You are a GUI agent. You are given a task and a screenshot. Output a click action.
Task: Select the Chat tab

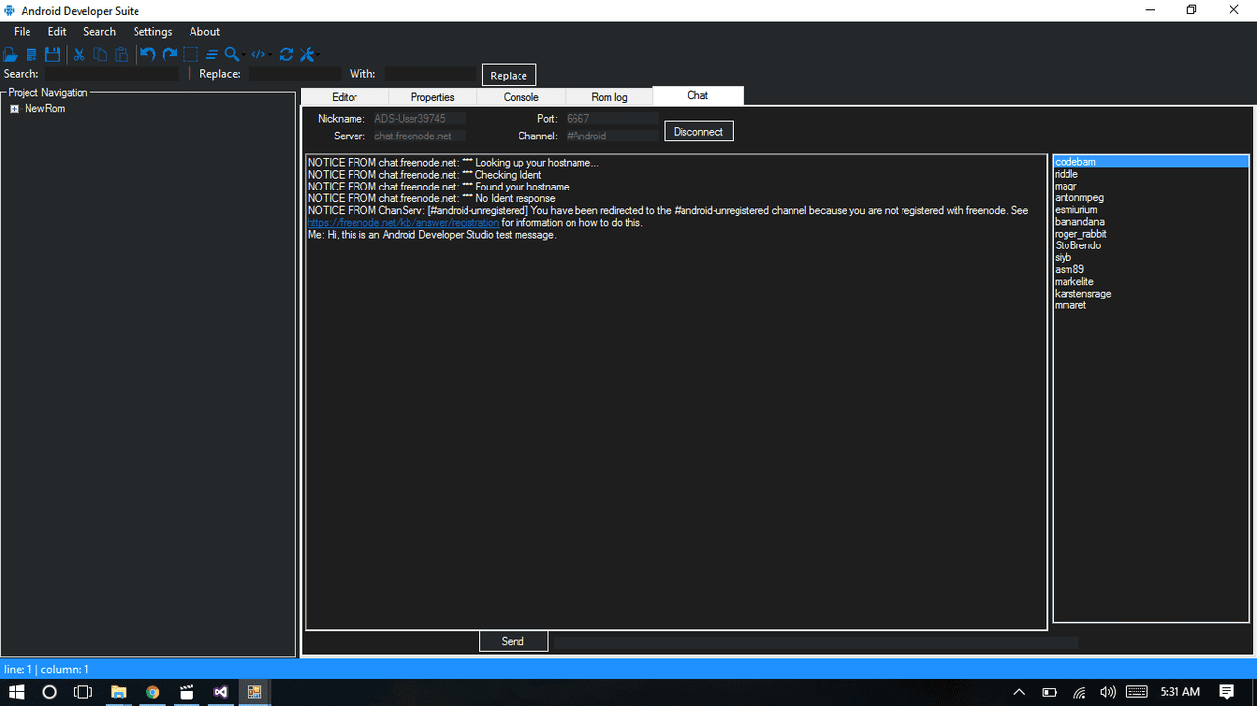(698, 95)
